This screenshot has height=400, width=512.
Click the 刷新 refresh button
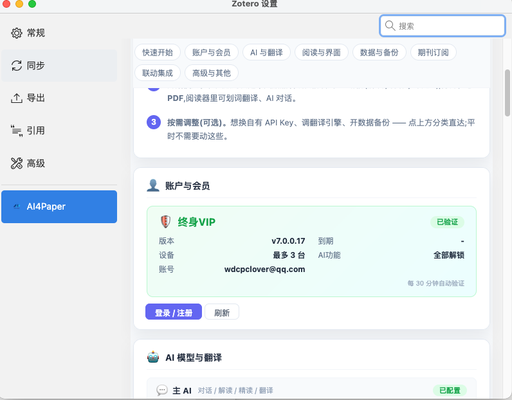pos(222,312)
